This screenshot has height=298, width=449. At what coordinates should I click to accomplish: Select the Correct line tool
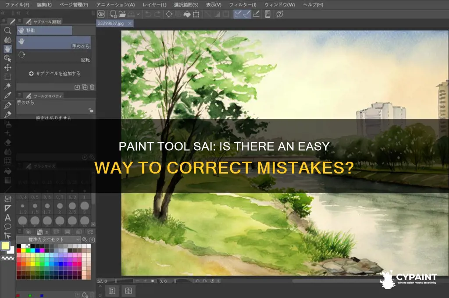pyautogui.click(x=8, y=236)
